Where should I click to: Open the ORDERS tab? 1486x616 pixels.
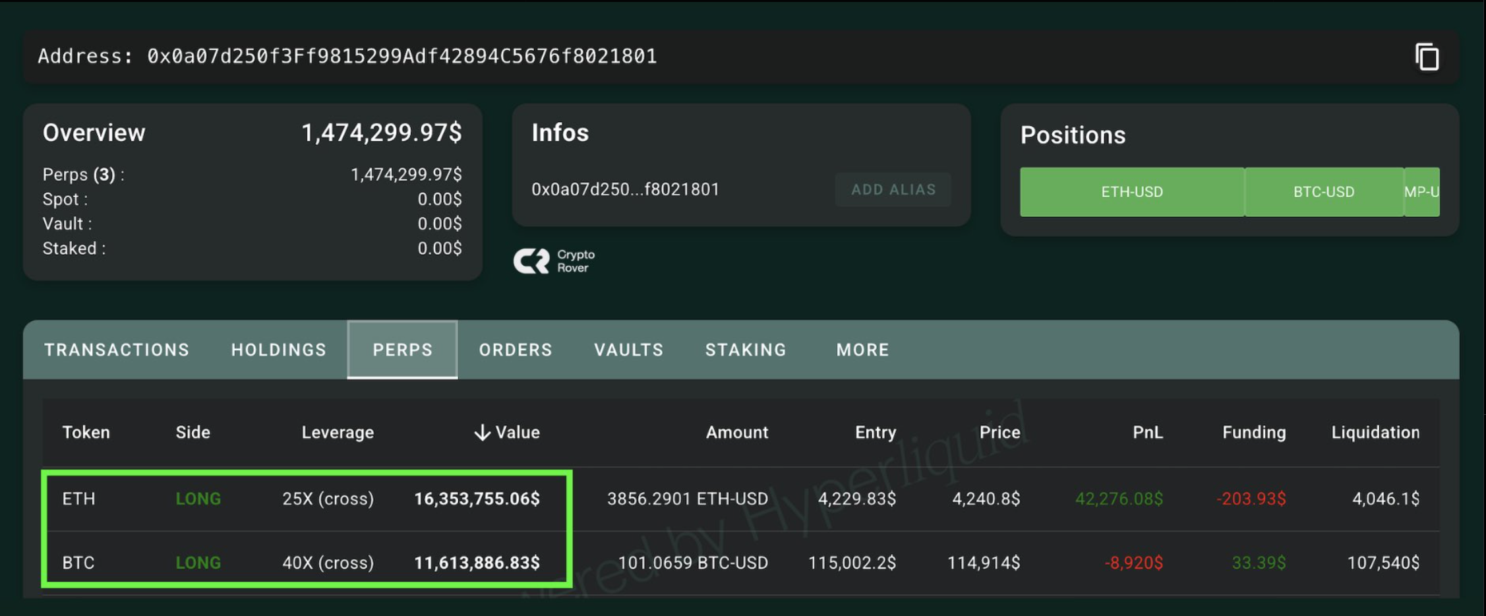[x=516, y=350]
